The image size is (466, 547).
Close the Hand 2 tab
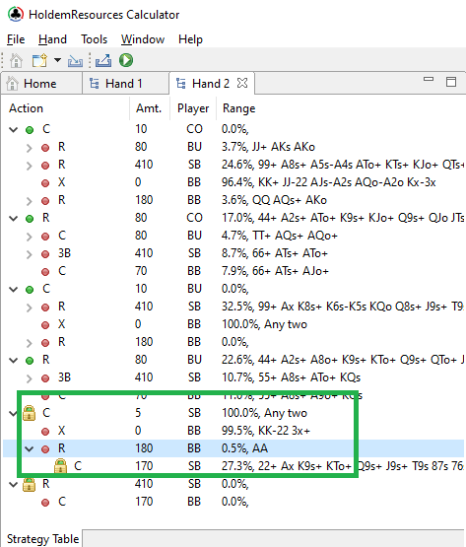click(242, 83)
